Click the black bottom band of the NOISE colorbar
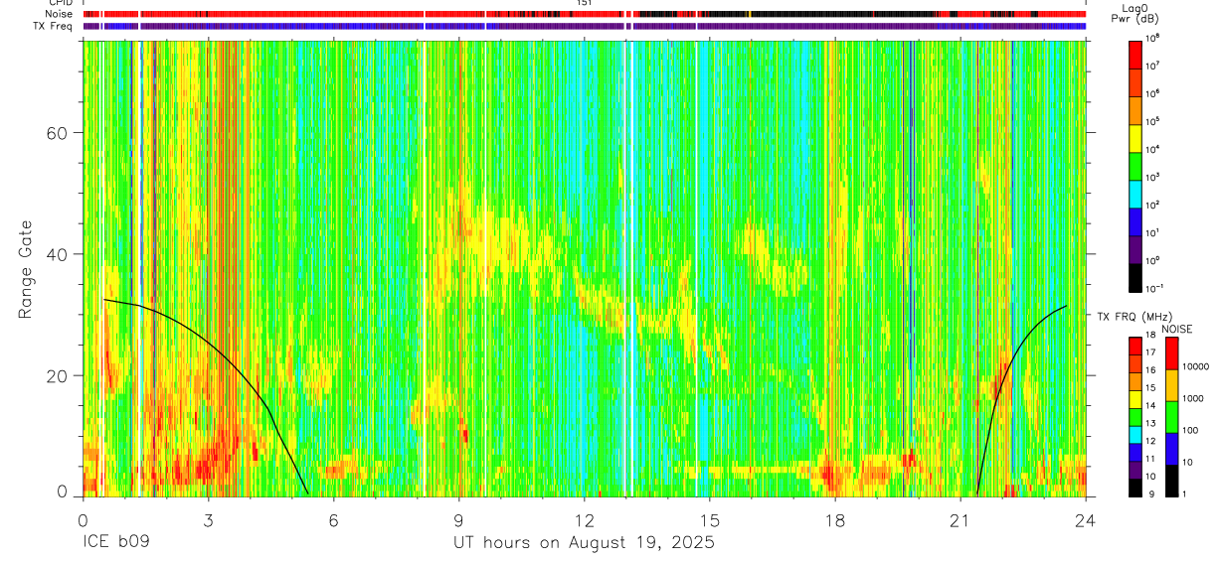 tap(1171, 481)
